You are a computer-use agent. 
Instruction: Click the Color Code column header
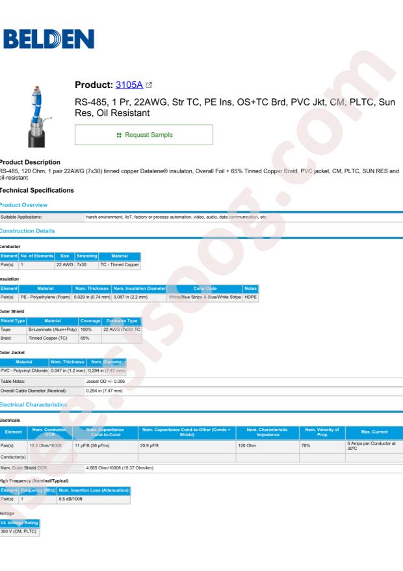(205, 288)
